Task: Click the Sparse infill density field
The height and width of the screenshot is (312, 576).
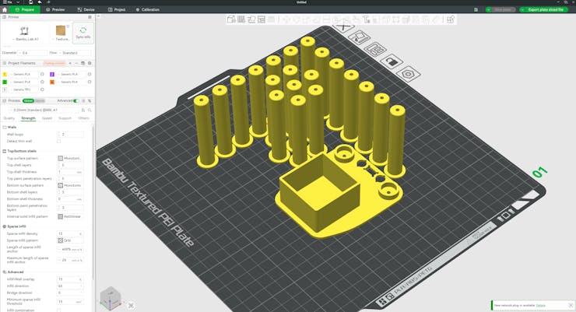Action: [70, 233]
